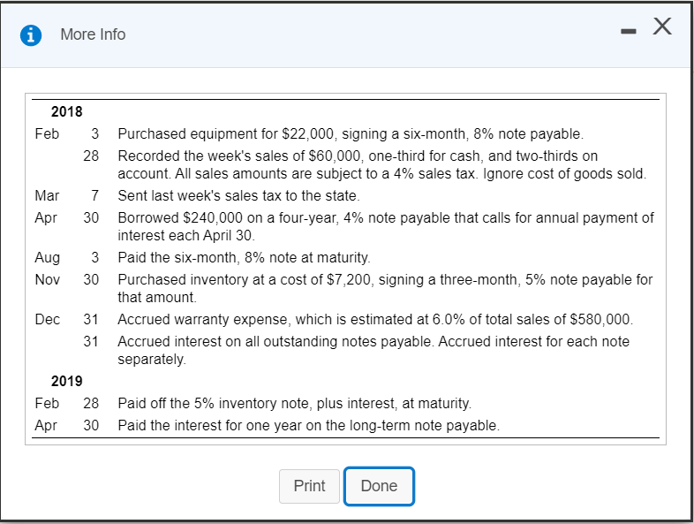Click day '3' of the Aug entry
694x524 pixels.
click(94, 257)
